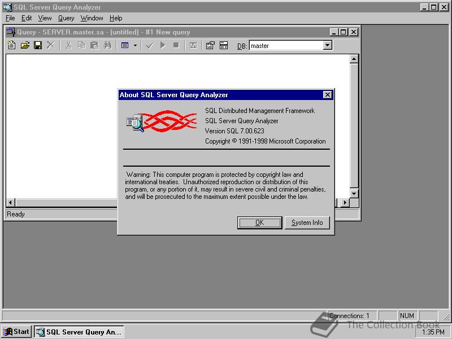Click OK in the About dialog

pos(259,223)
